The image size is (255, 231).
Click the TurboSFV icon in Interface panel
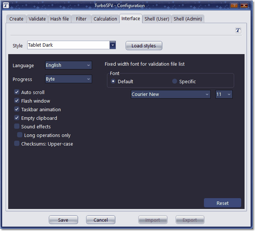coord(238,30)
